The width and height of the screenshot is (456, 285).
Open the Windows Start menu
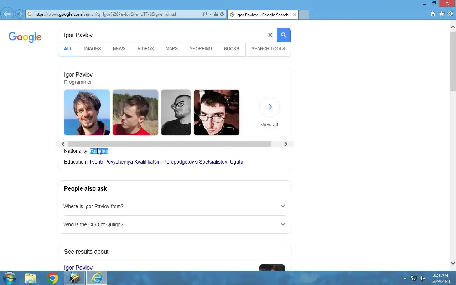pyautogui.click(x=10, y=278)
